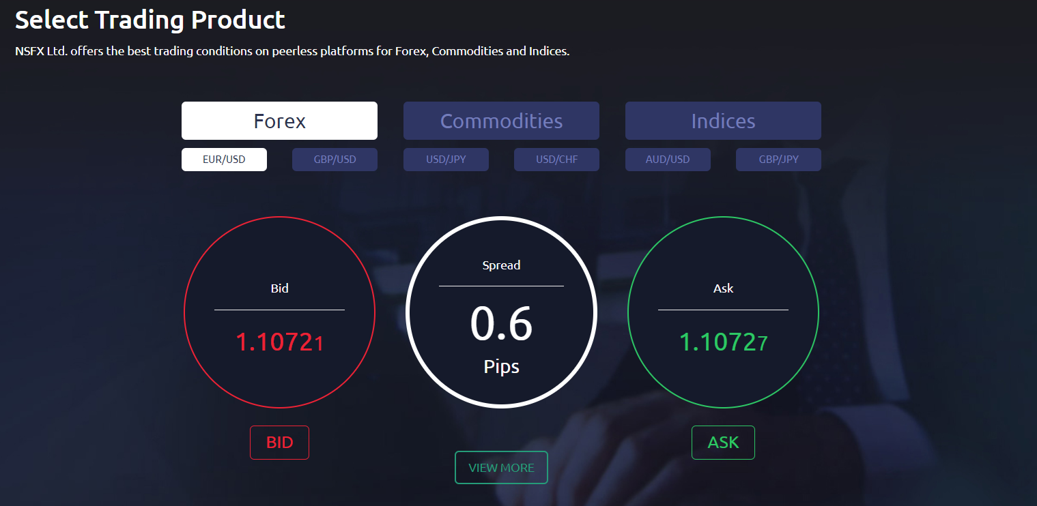This screenshot has height=506, width=1037.
Task: Click the ask price 1.10727
Action: coord(723,341)
